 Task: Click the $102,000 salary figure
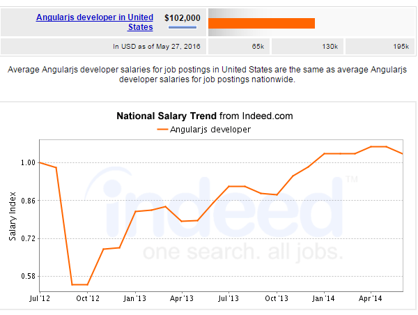183,18
